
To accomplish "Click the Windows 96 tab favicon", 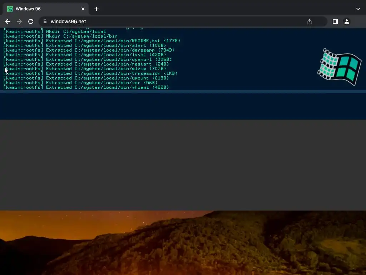I will pyautogui.click(x=10, y=9).
